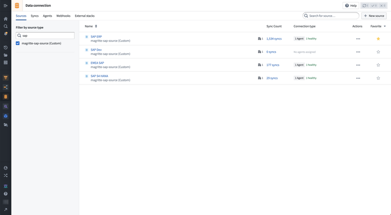Image resolution: width=391 pixels, height=215 pixels.
Task: Open the Webhooks tab
Action: (x=63, y=16)
